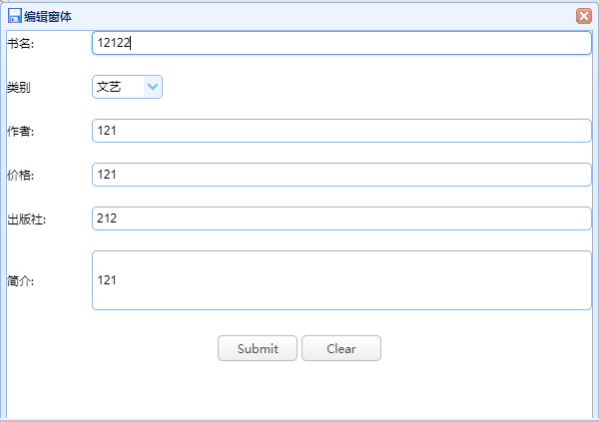
Task: Click the floppy disk icon in title bar
Action: coord(15,16)
